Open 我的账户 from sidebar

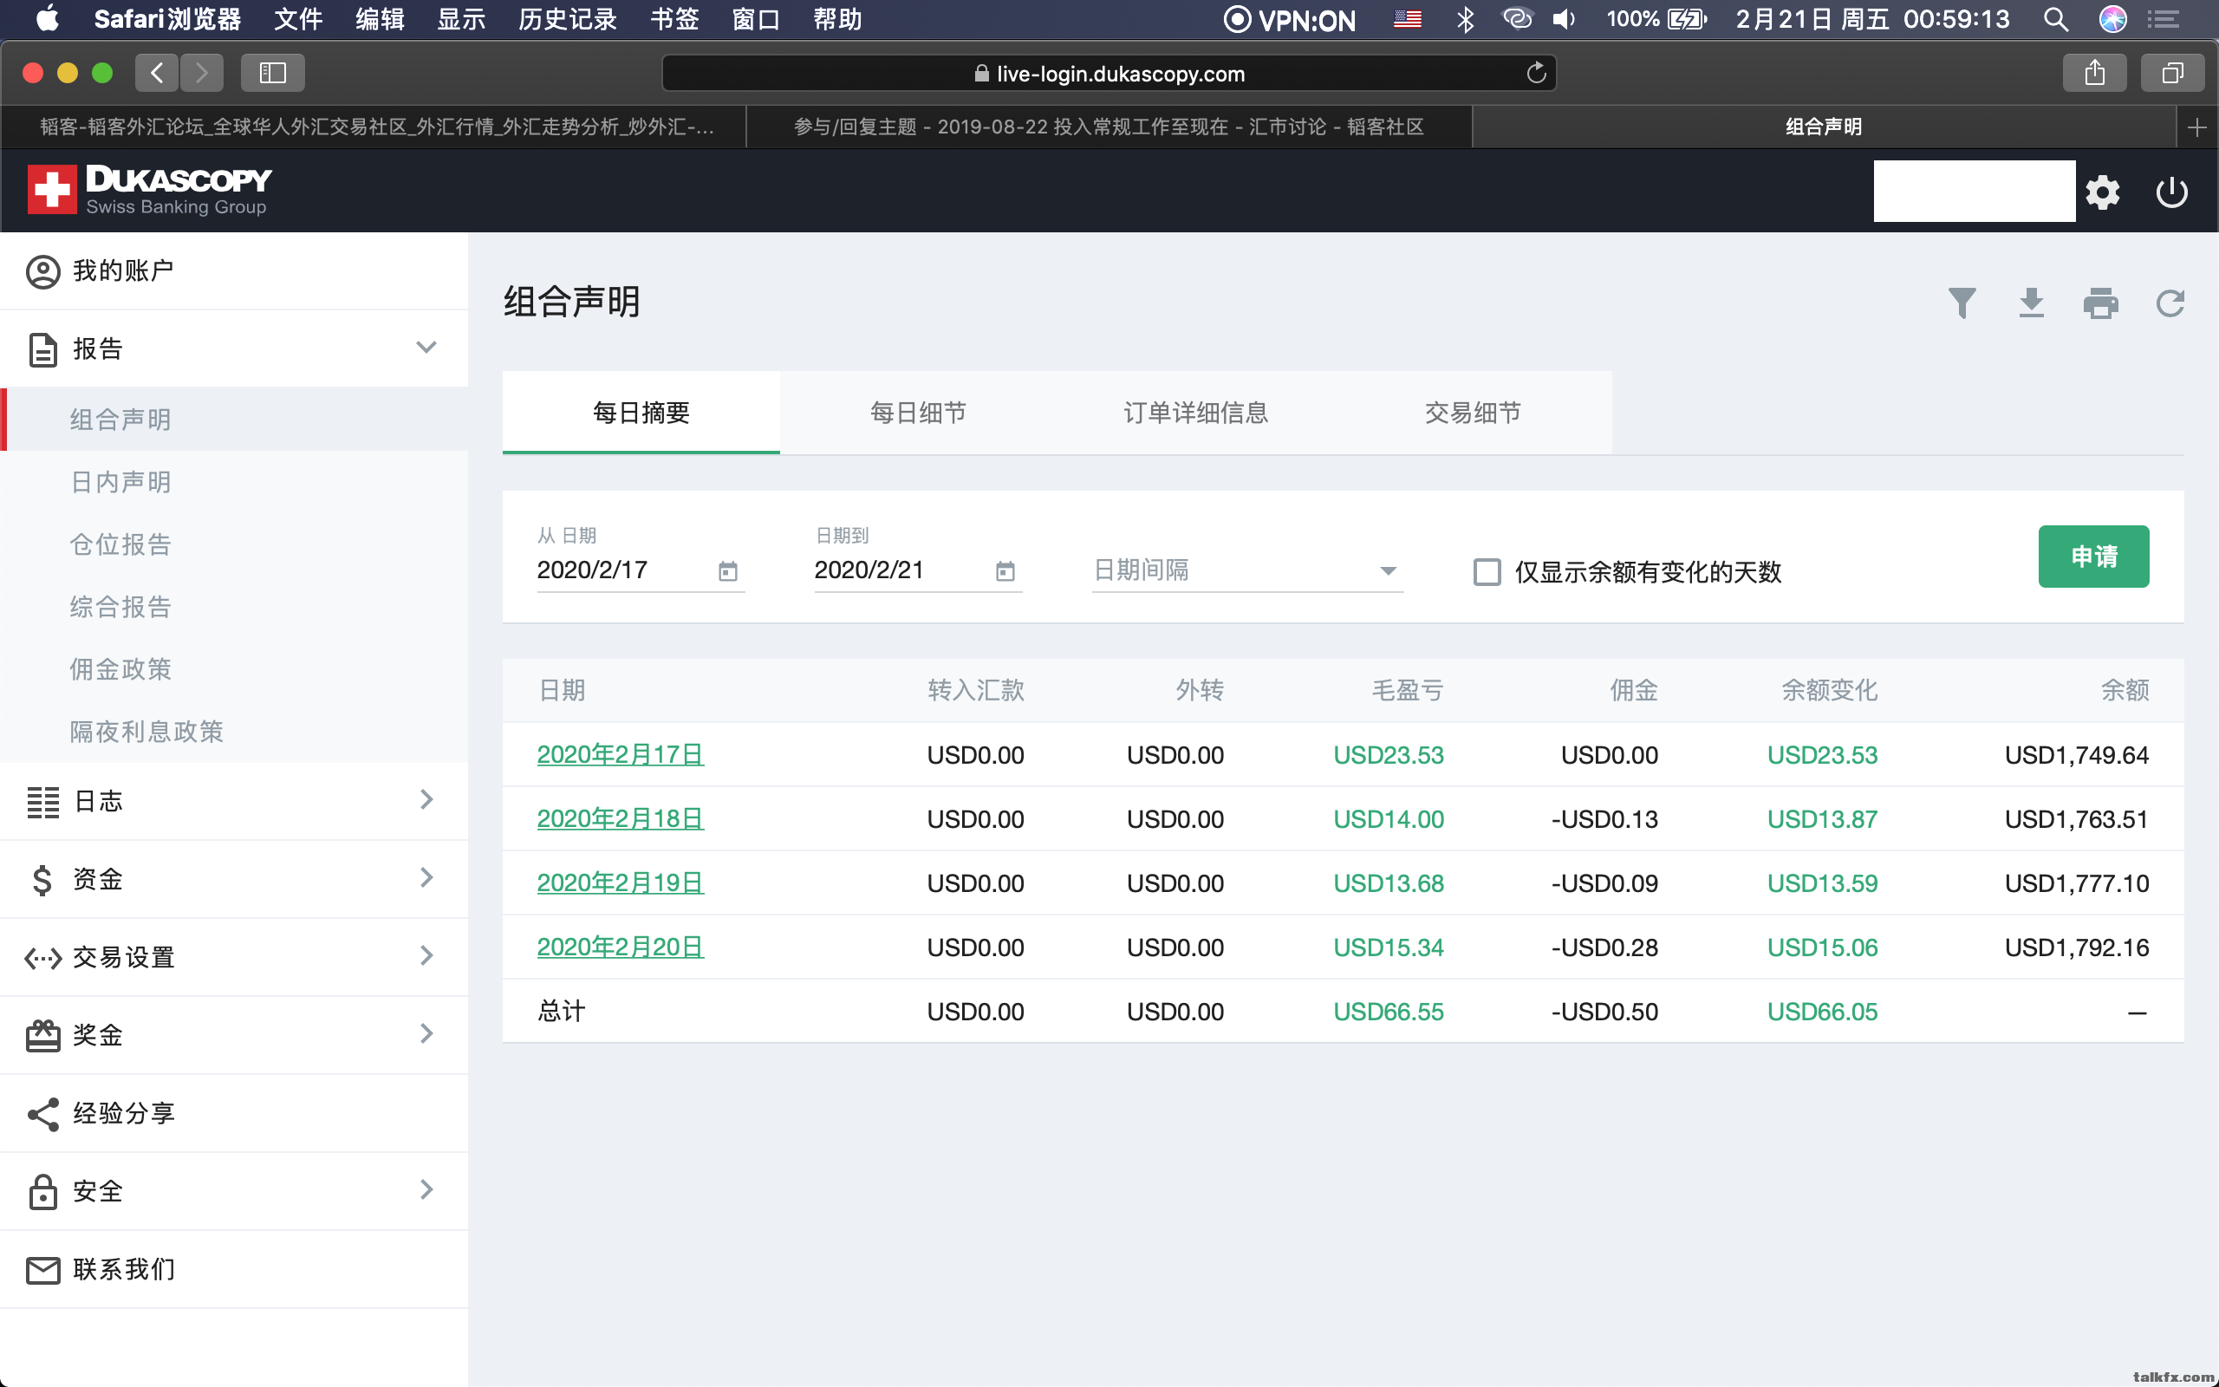tap(234, 270)
